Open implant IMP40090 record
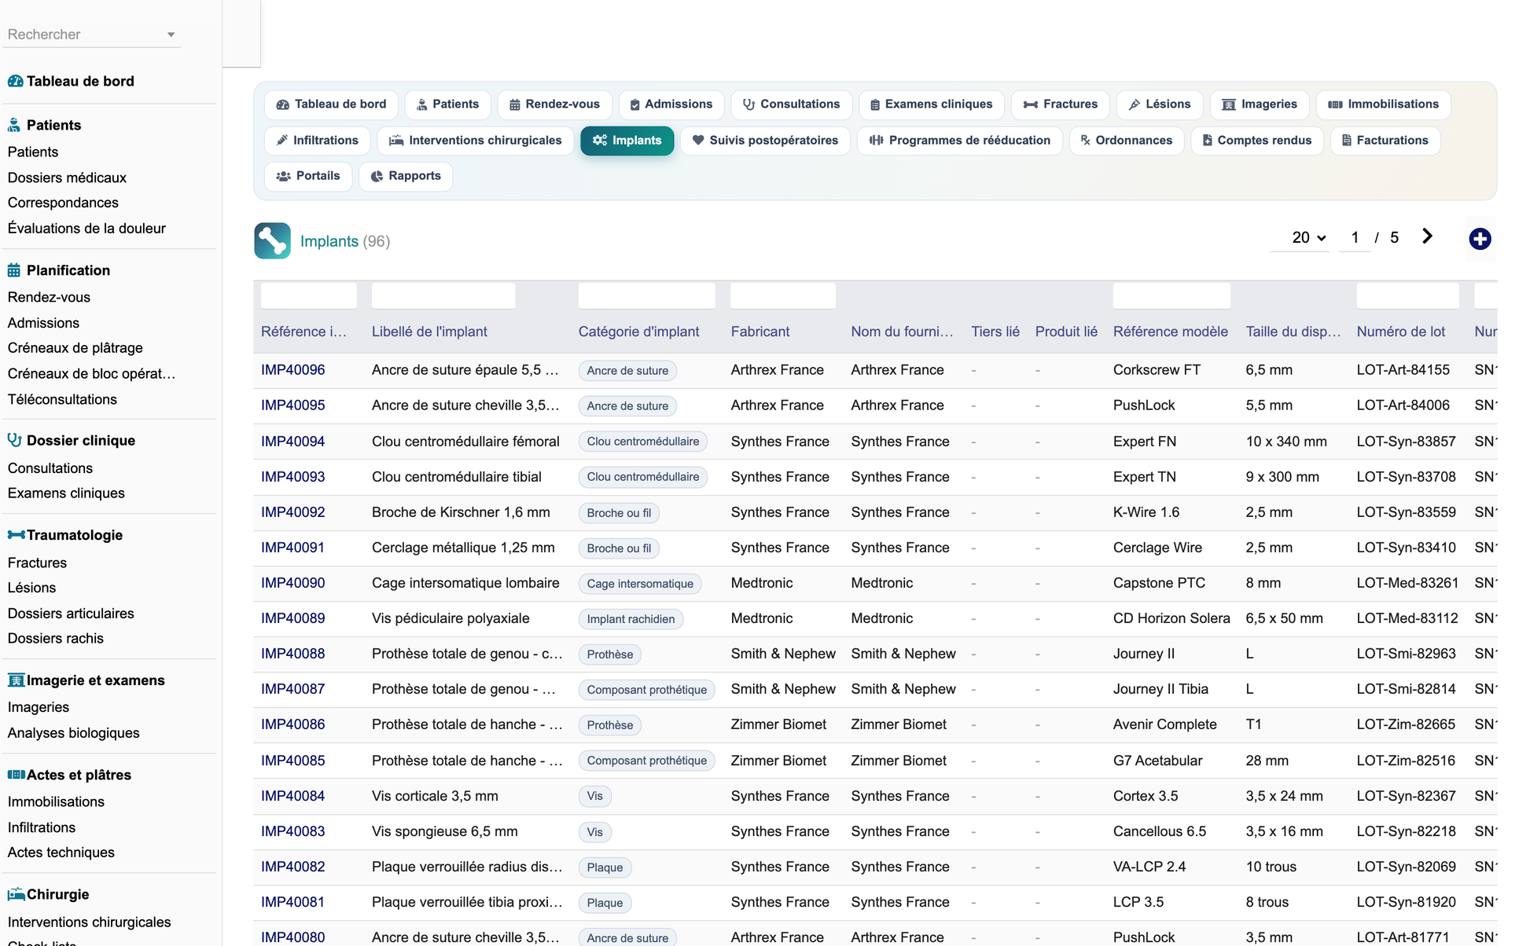This screenshot has width=1530, height=946. coord(292,583)
